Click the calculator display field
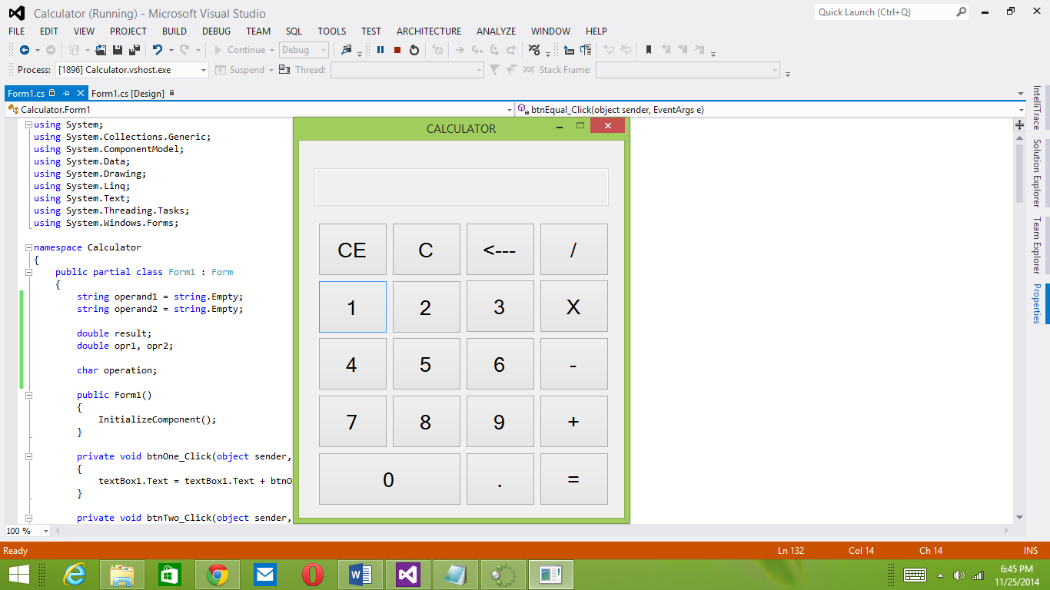The height and width of the screenshot is (590, 1050). click(x=461, y=186)
